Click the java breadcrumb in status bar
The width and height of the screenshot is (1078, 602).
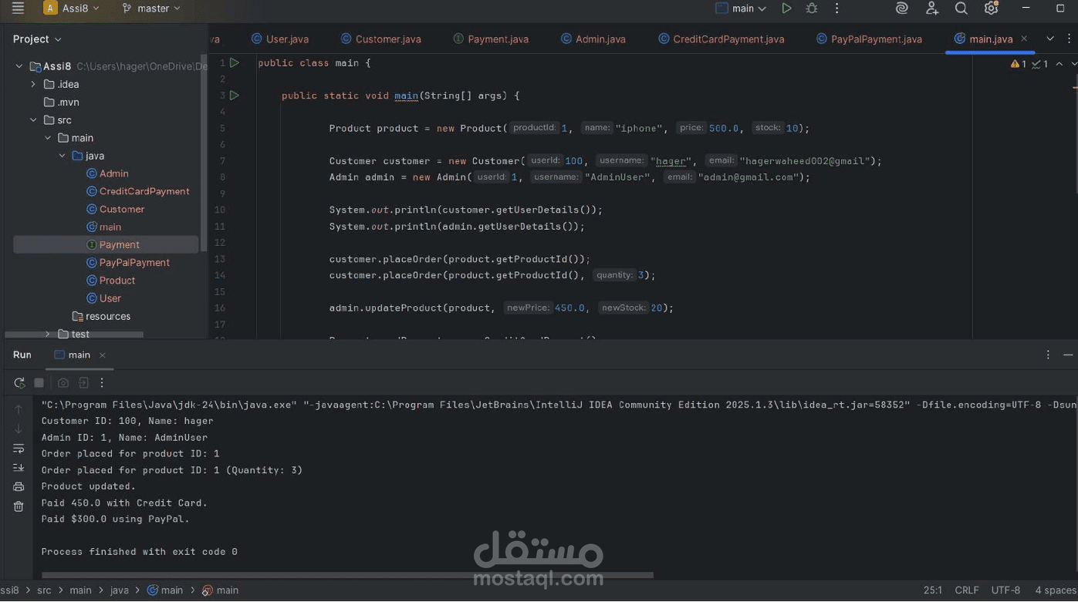tap(120, 590)
